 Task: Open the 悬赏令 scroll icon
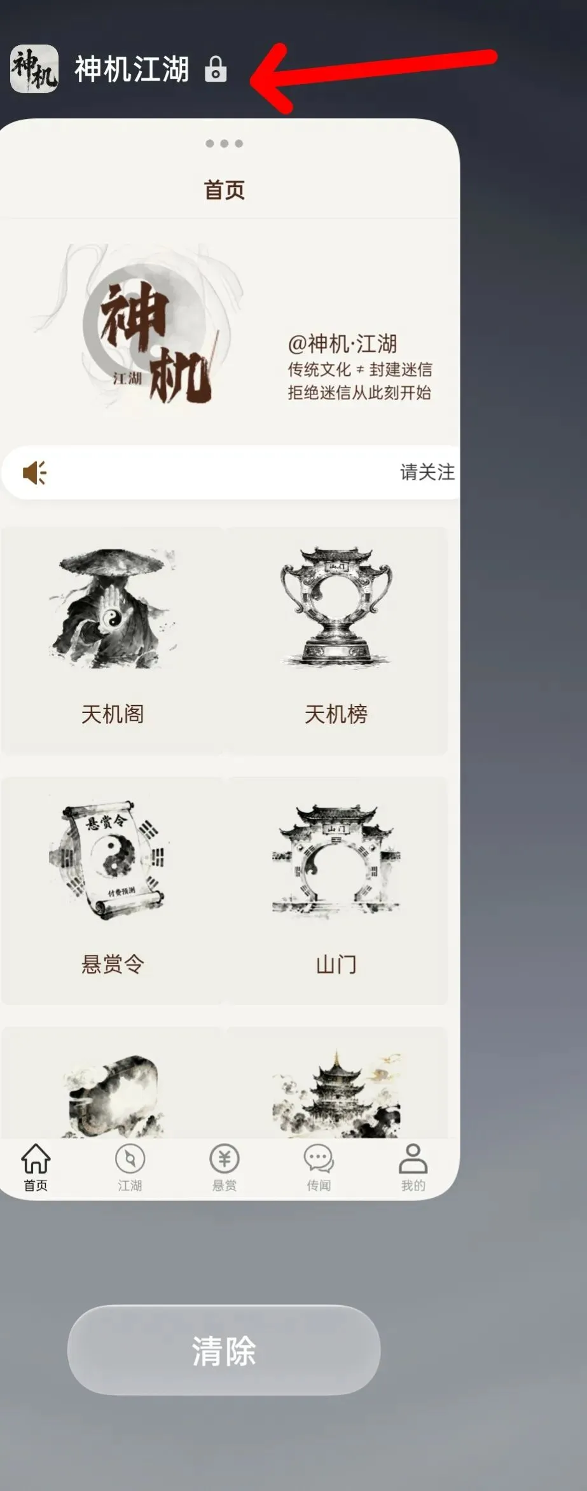tap(107, 859)
